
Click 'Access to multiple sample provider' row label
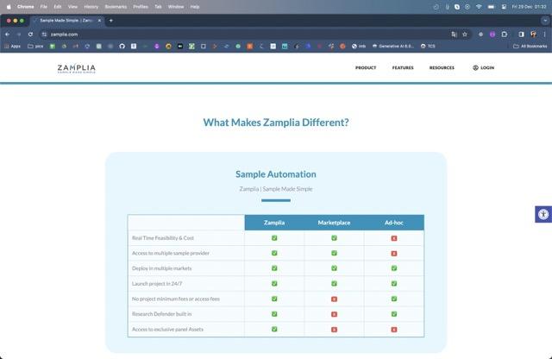(171, 253)
